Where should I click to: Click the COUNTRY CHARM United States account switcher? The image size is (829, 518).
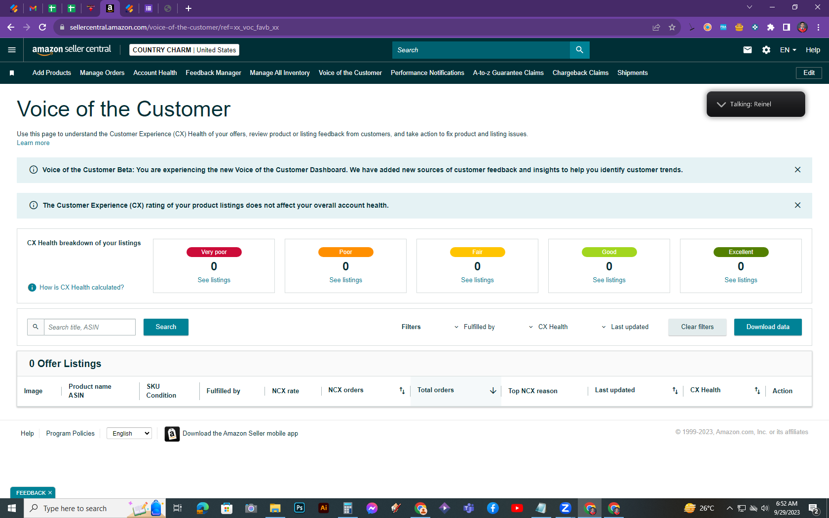(184, 50)
